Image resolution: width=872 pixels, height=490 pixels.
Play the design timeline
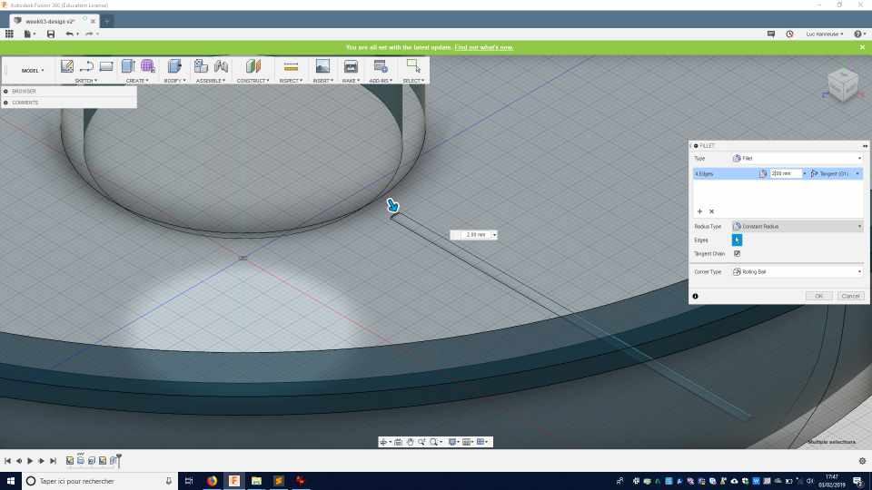click(30, 461)
